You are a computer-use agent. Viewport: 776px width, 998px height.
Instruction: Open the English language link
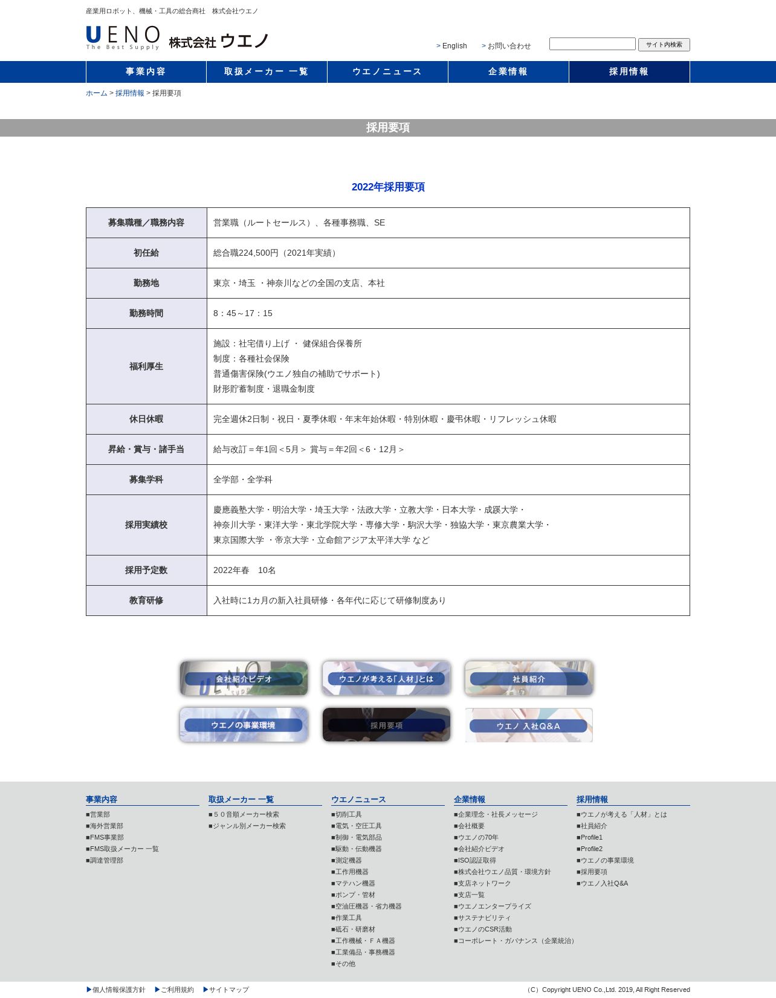[x=454, y=46]
